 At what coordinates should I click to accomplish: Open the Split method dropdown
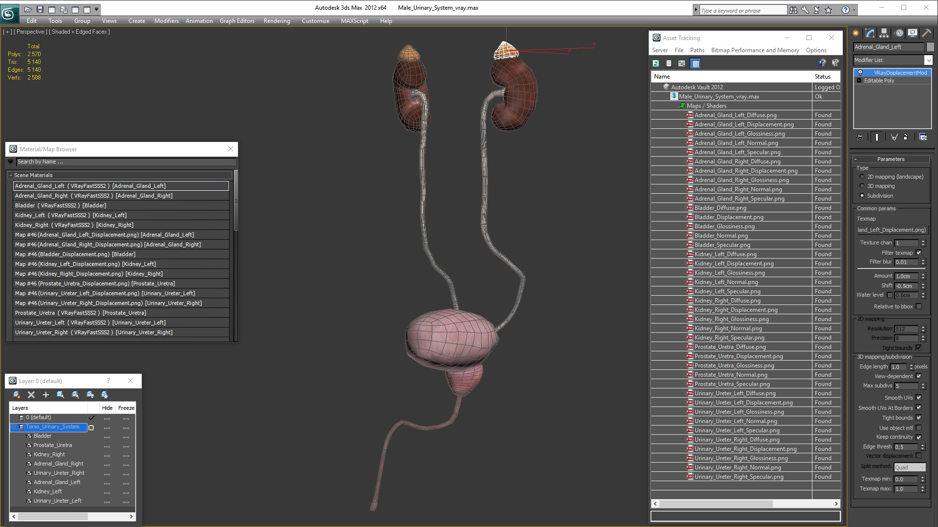(910, 467)
